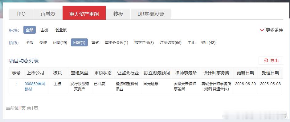Open the 000859国风新材 company link
This screenshot has width=290, height=122.
[x=35, y=86]
